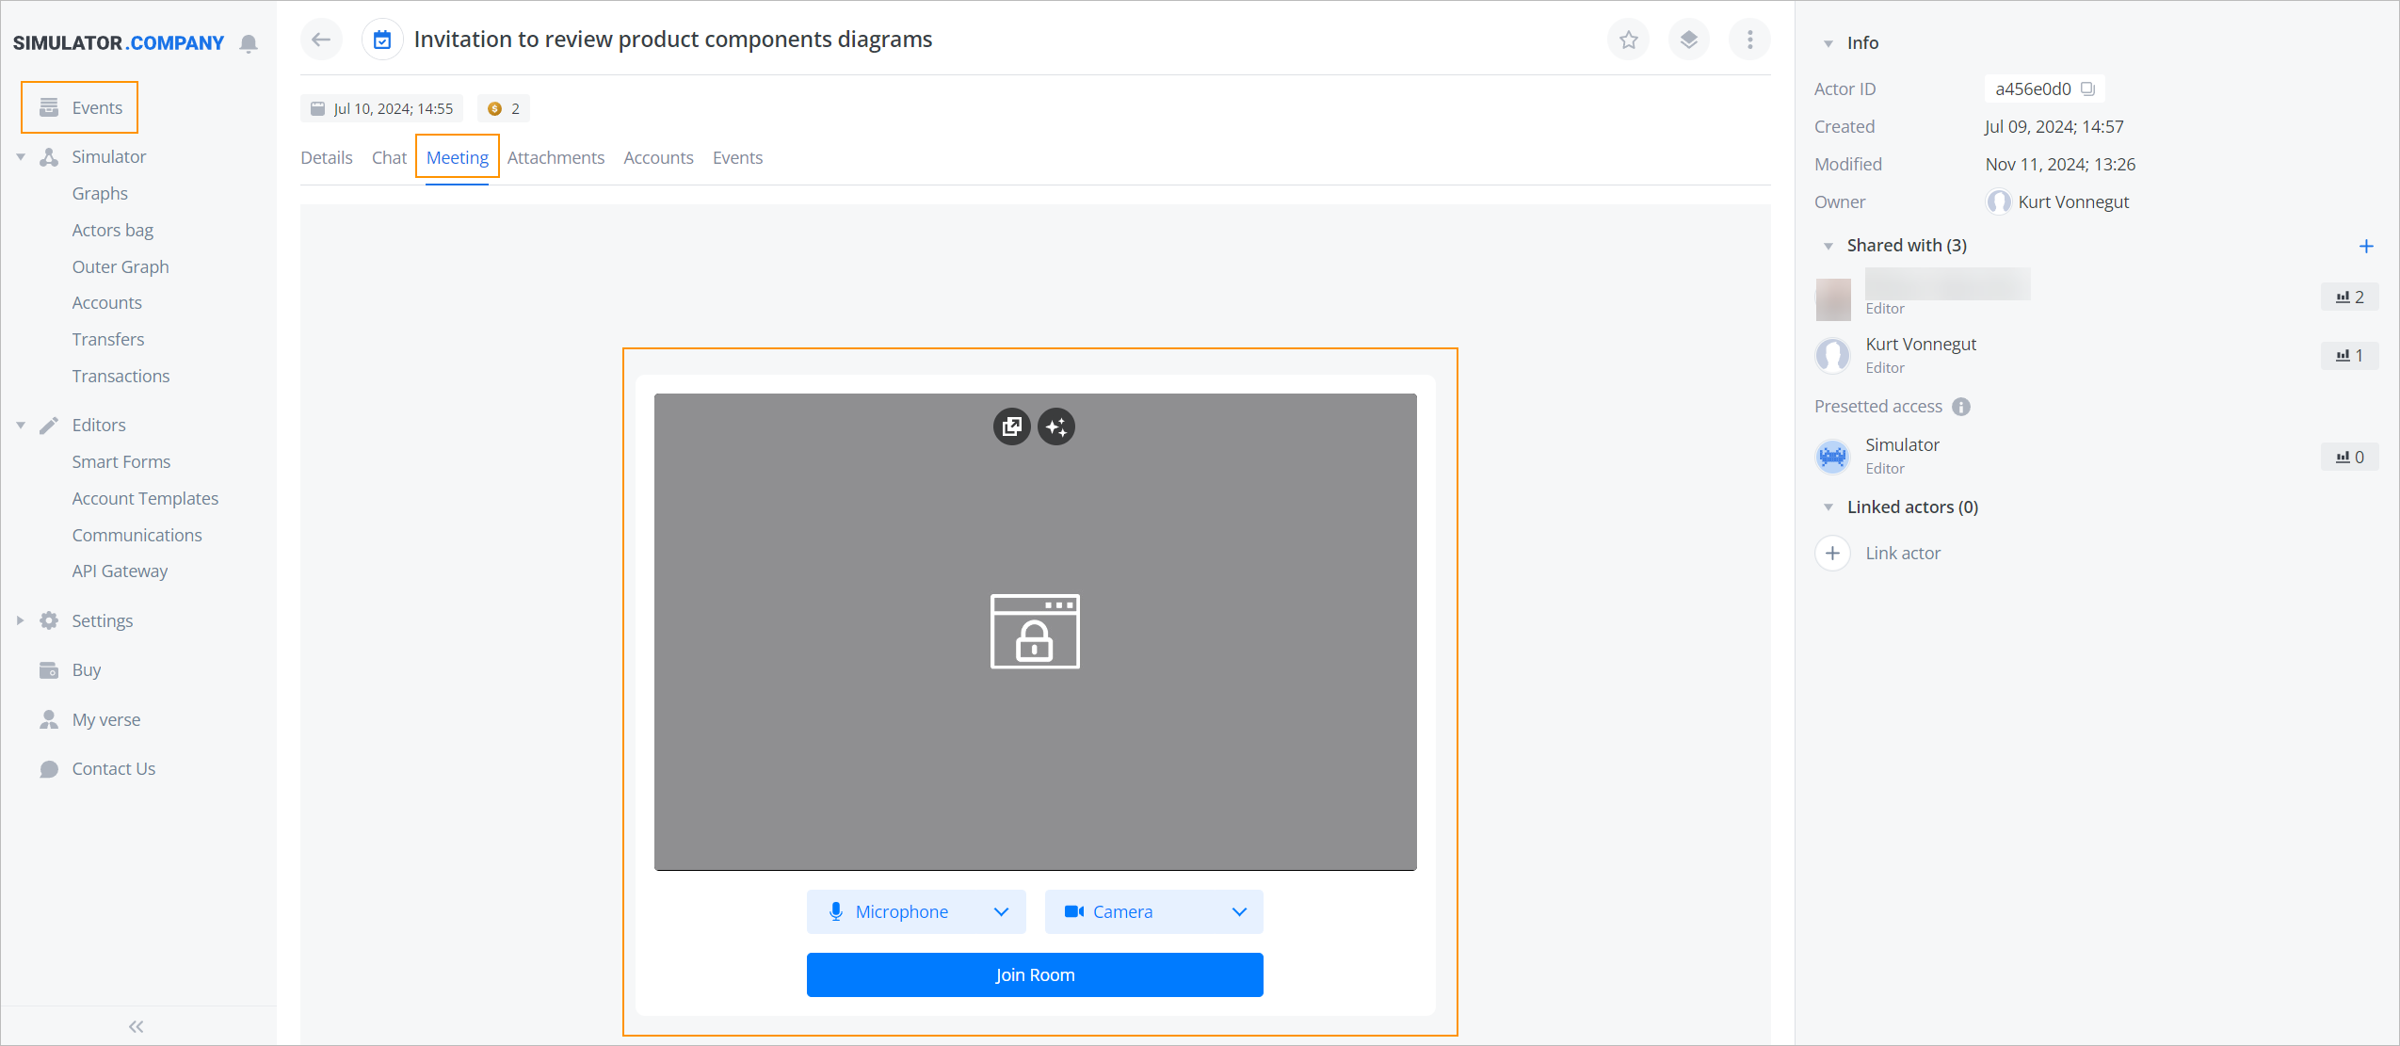The width and height of the screenshot is (2400, 1046).
Task: Click the expand/fullscreen meeting icon
Action: click(x=1012, y=426)
